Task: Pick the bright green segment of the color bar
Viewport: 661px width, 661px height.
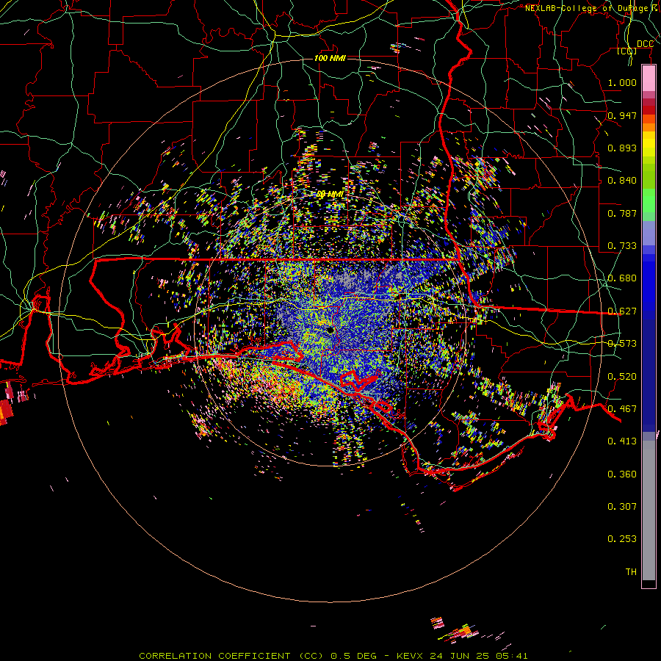Action: 649,201
